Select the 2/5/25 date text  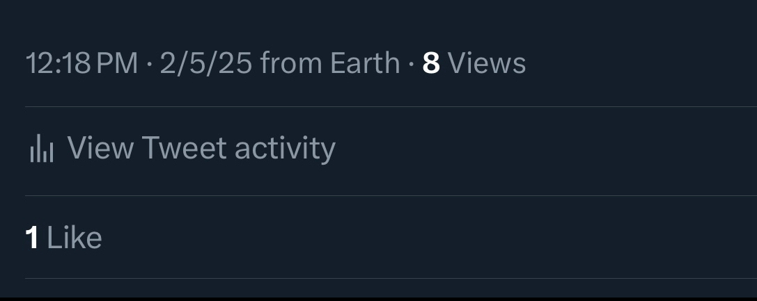coord(205,64)
